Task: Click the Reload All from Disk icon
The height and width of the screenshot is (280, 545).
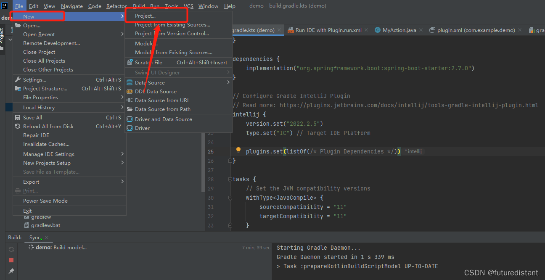Action: point(18,127)
